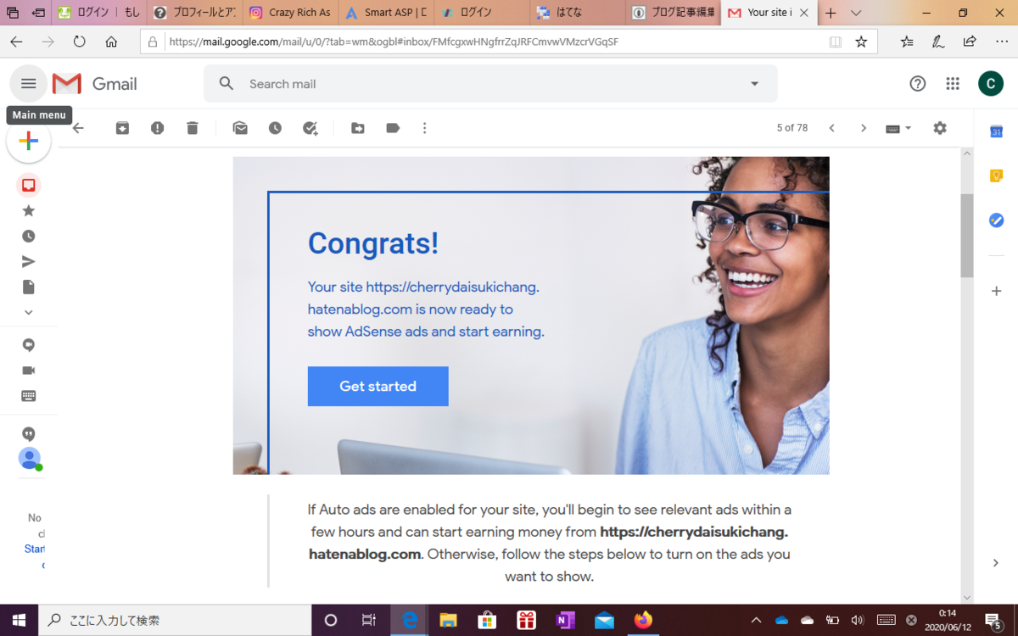Open Labels tag icon
This screenshot has height=636, width=1018.
point(393,128)
